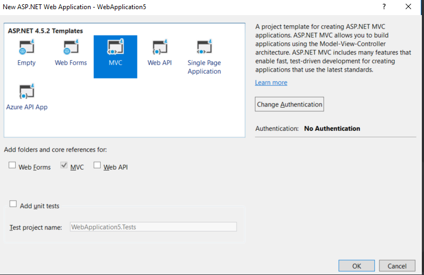Click the Change Authentication button
Image resolution: width=424 pixels, height=275 pixels.
click(x=289, y=104)
